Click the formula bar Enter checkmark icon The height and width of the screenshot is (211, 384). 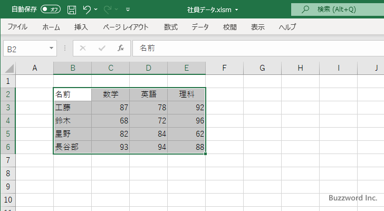coord(102,48)
